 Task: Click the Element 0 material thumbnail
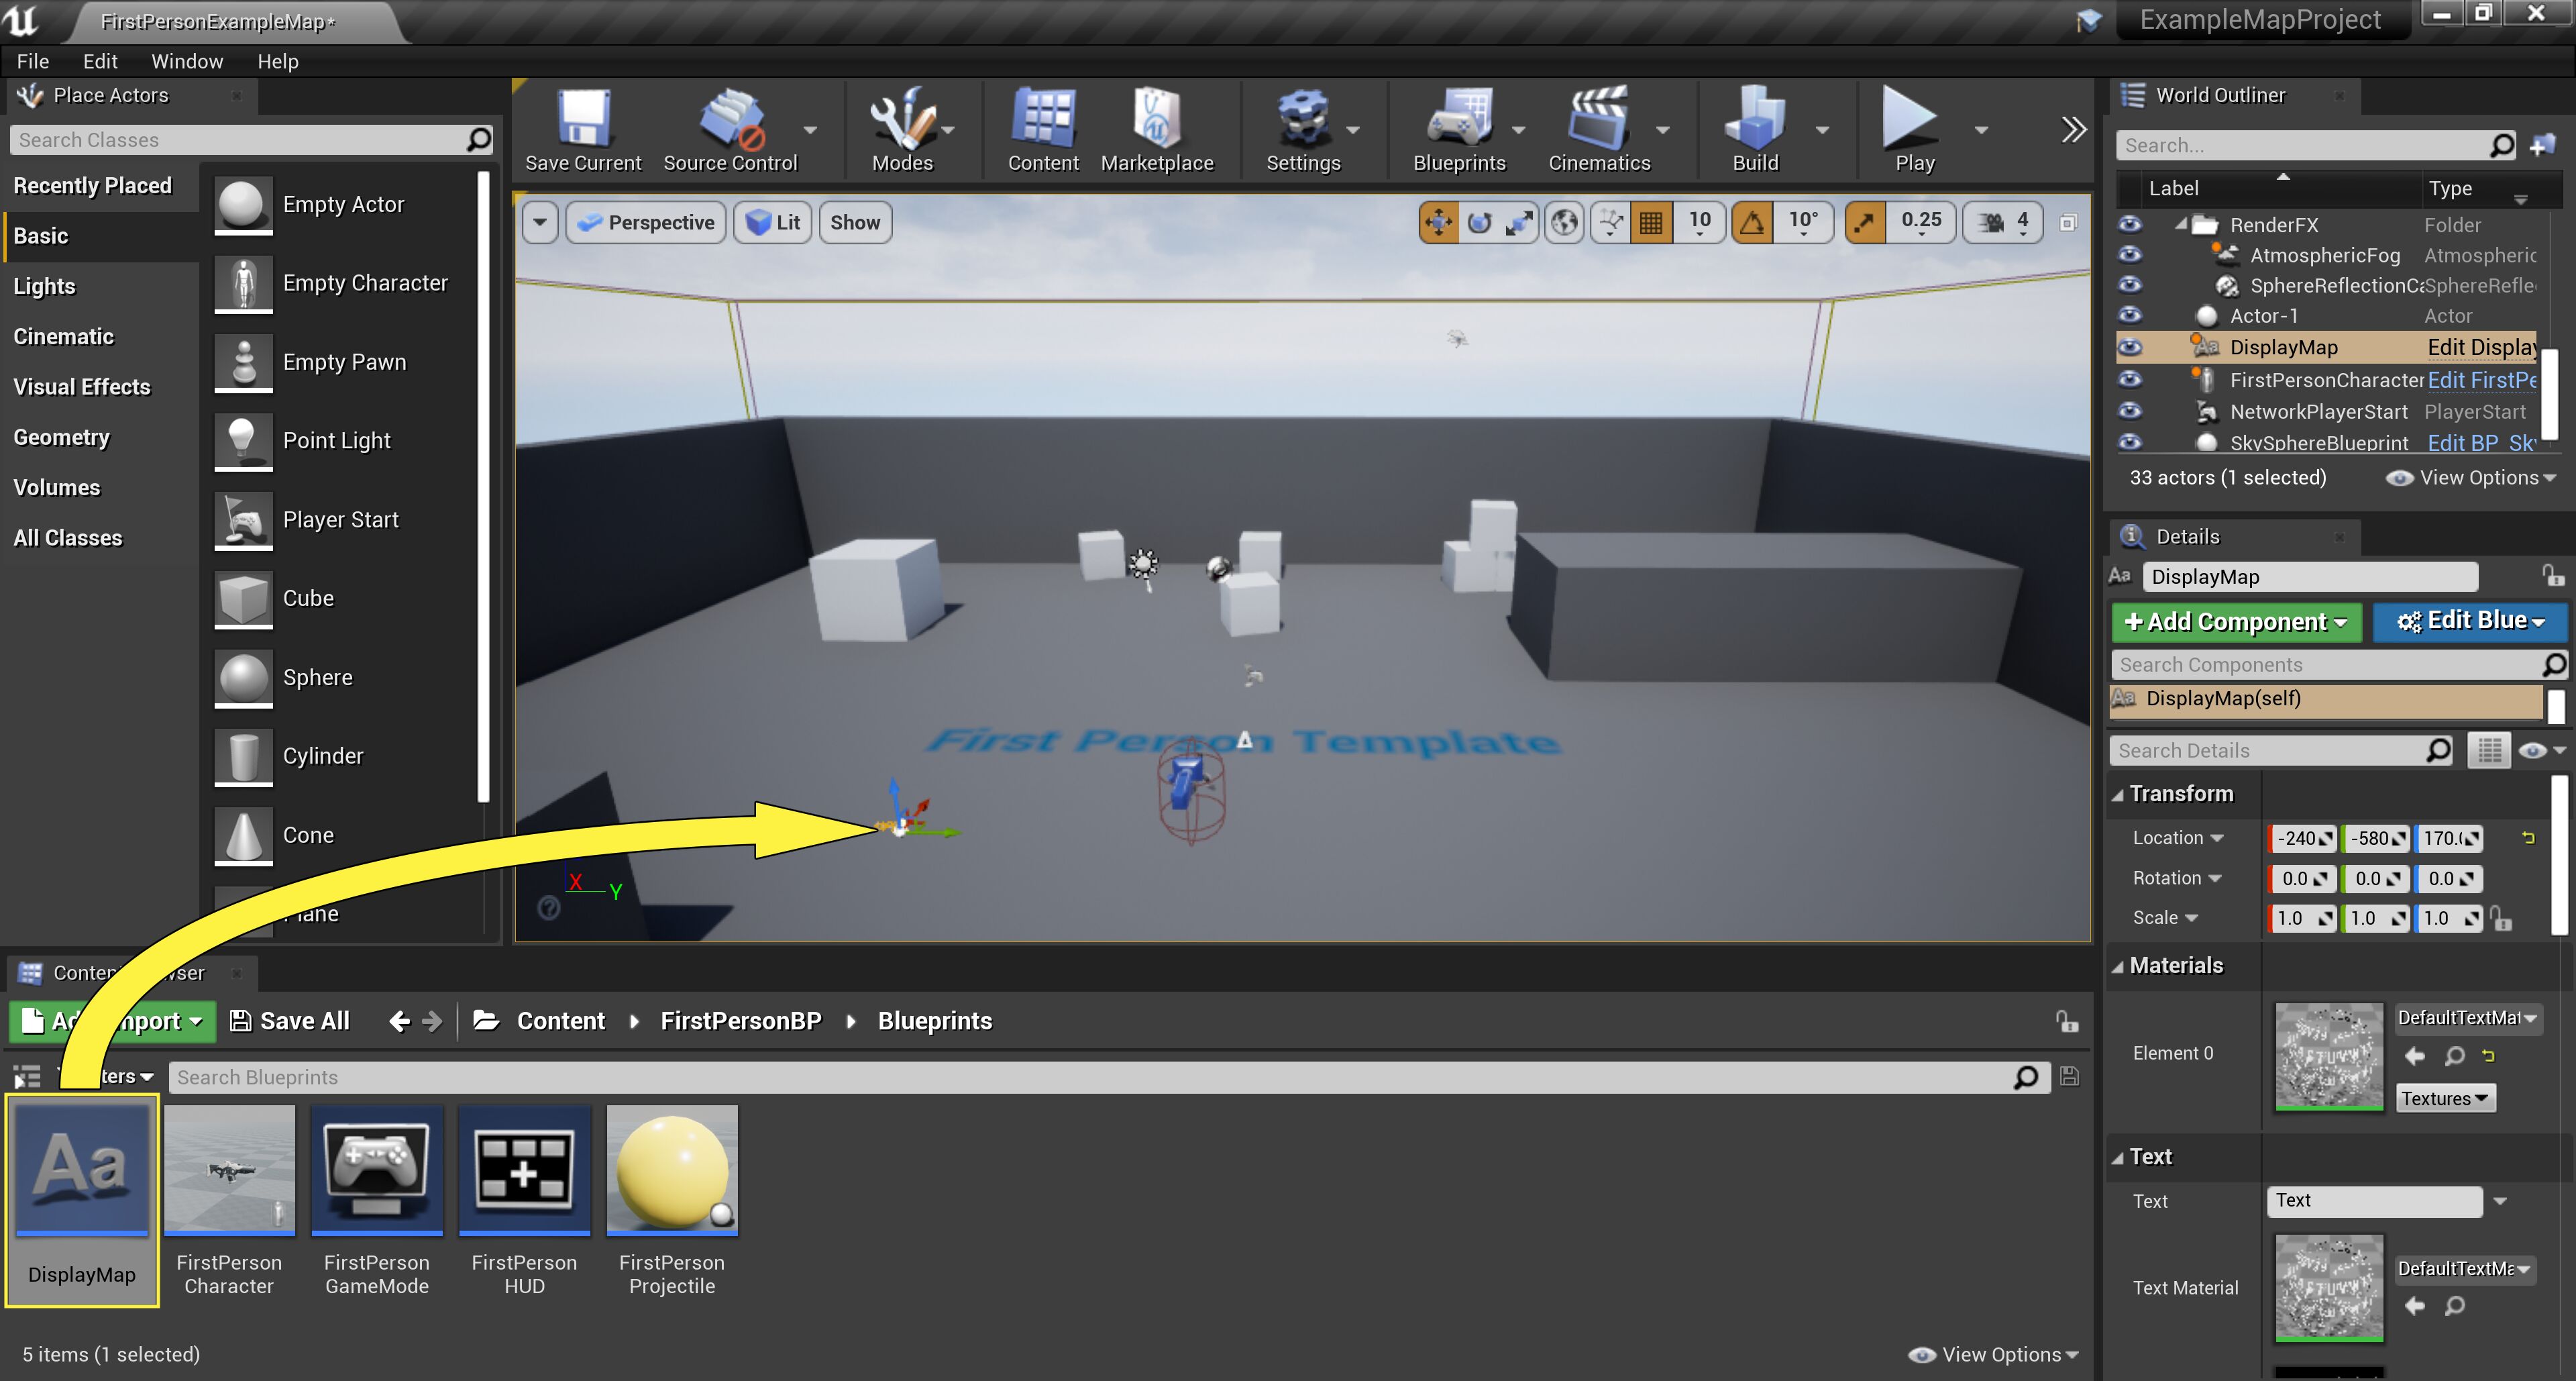coord(2328,1056)
